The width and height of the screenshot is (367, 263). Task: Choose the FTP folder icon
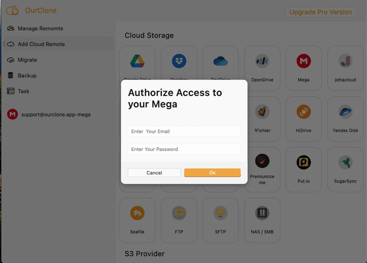coord(179,213)
